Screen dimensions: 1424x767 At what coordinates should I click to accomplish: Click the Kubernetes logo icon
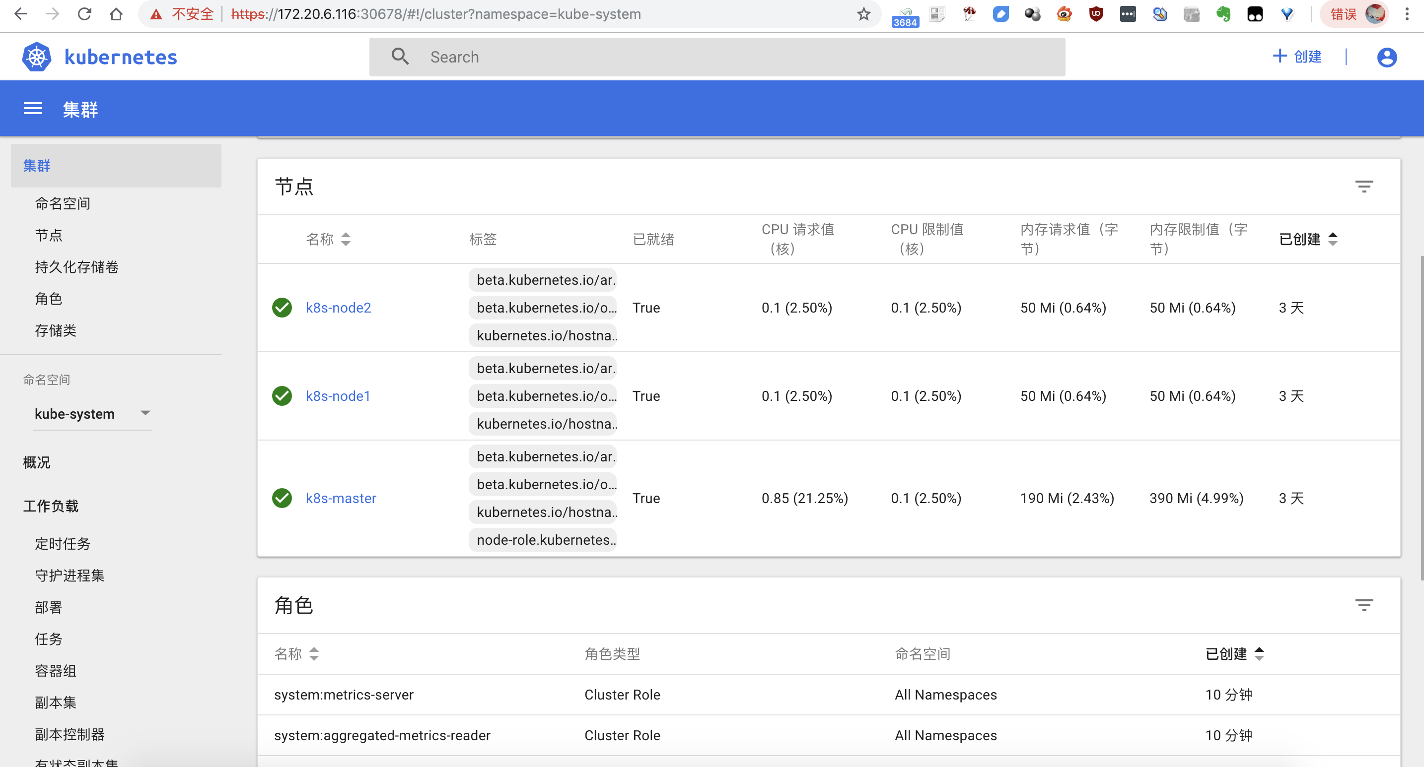coord(36,57)
